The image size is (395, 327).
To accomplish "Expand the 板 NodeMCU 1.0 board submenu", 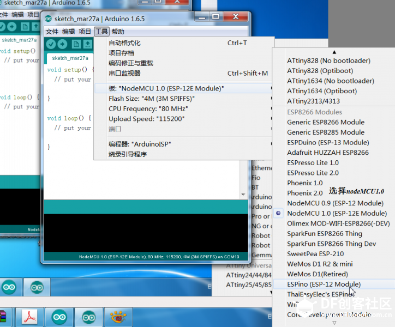I will 183,88.
